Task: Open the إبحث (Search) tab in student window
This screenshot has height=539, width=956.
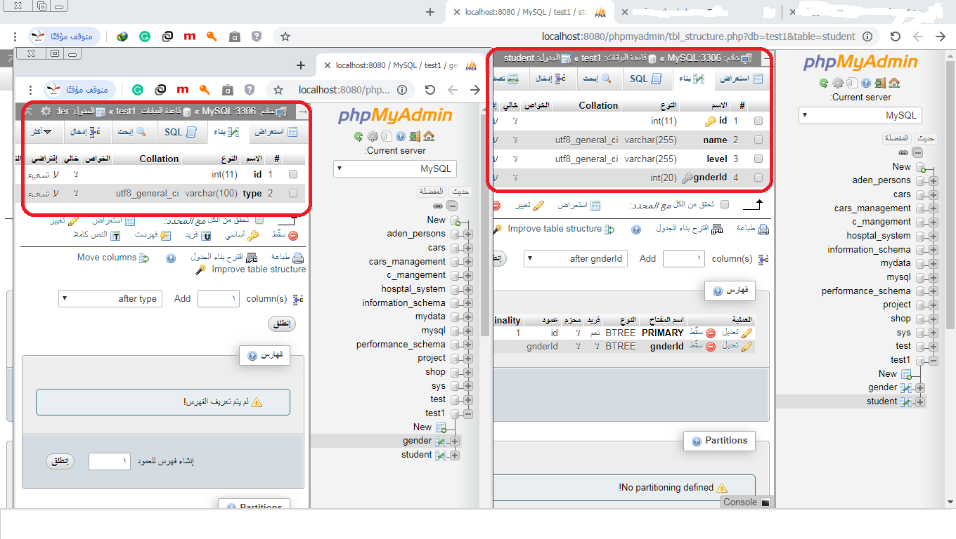Action: click(x=600, y=79)
